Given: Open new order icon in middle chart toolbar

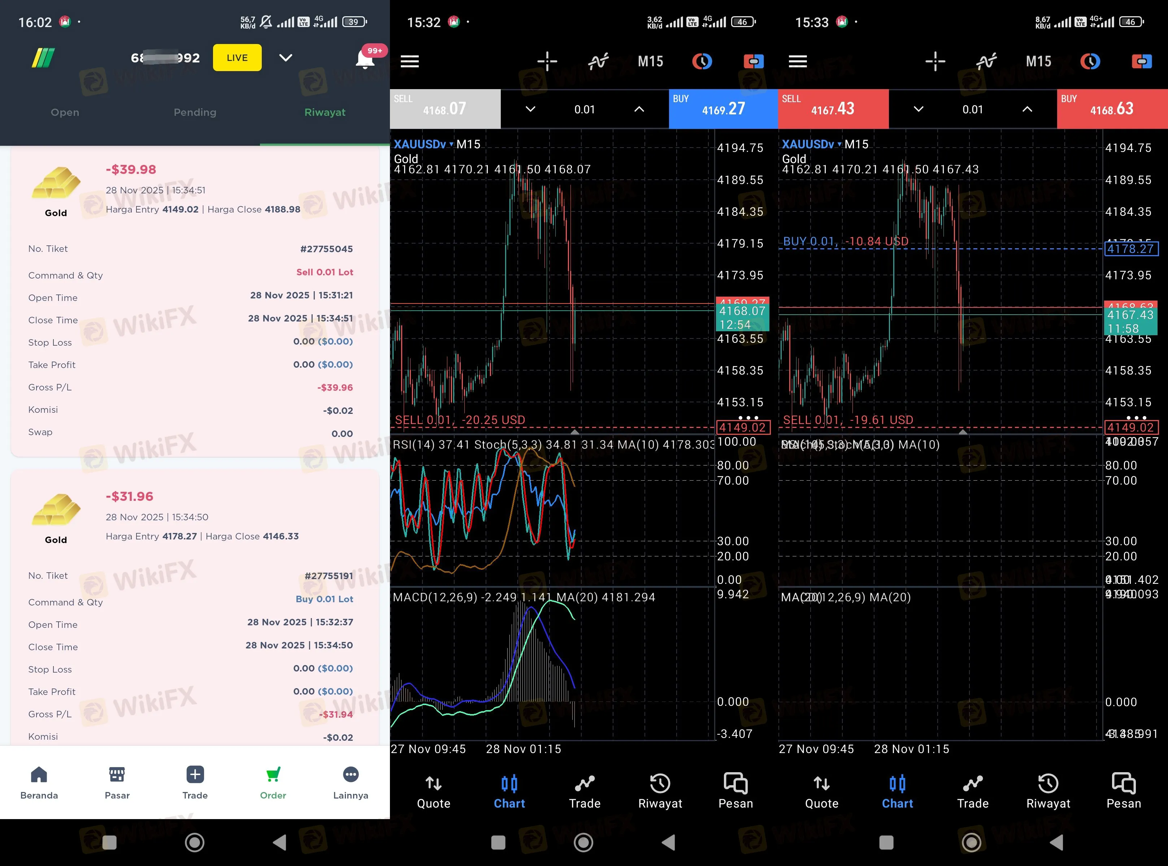Looking at the screenshot, I should (x=753, y=61).
